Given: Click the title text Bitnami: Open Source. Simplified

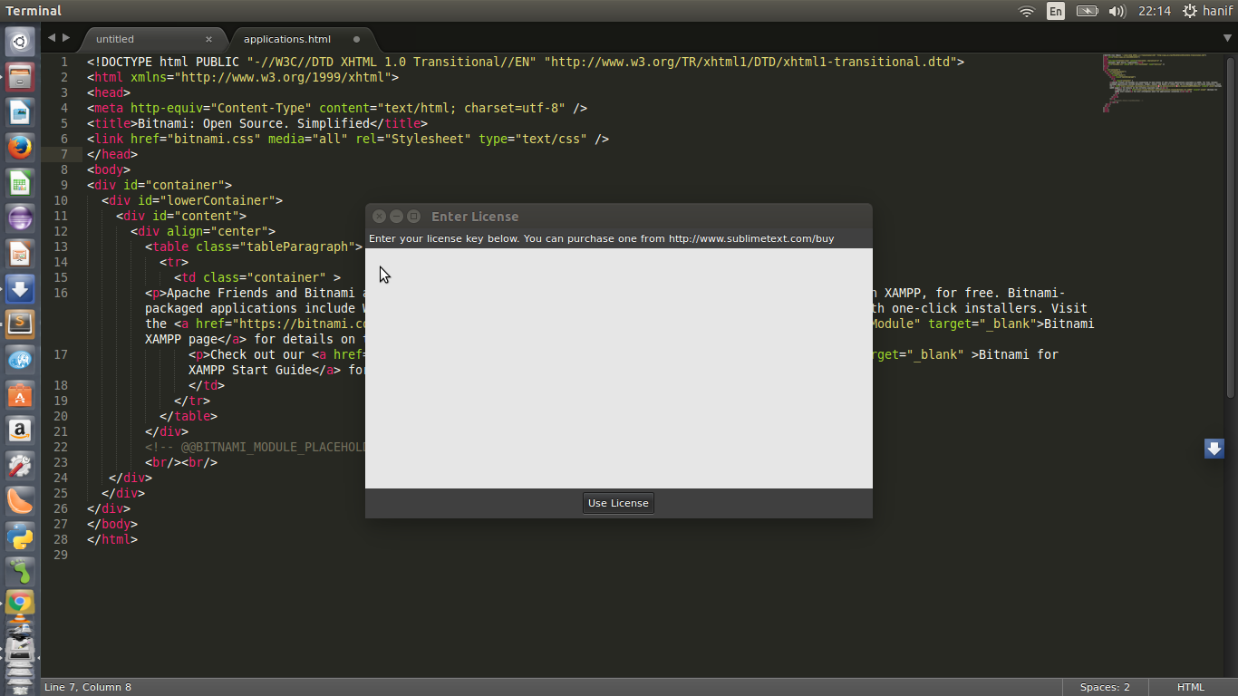Looking at the screenshot, I should tap(254, 123).
